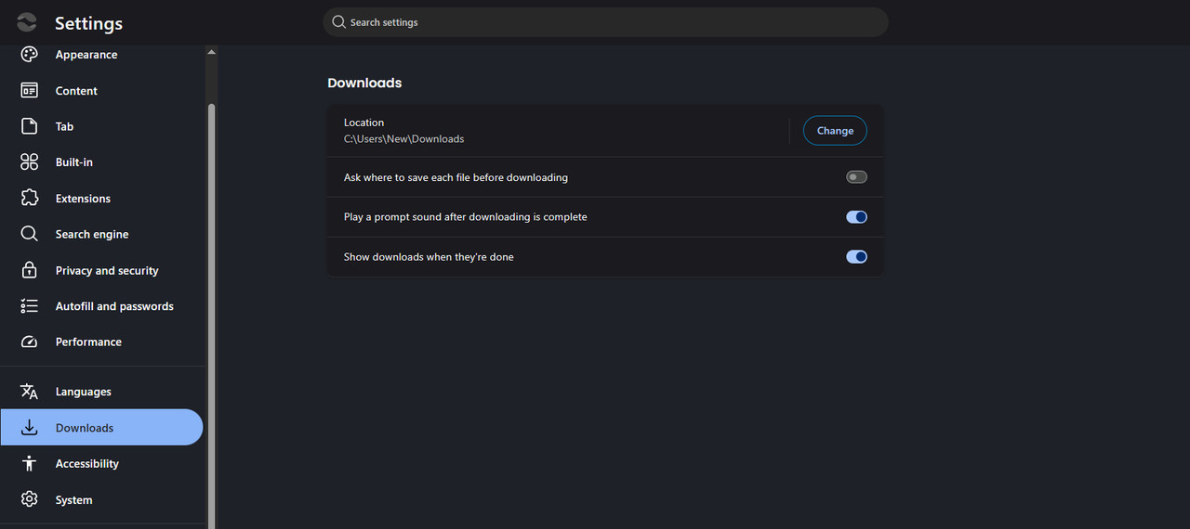Click the download path C:\Users\New\Downloads
This screenshot has height=529, width=1190.
click(x=403, y=139)
